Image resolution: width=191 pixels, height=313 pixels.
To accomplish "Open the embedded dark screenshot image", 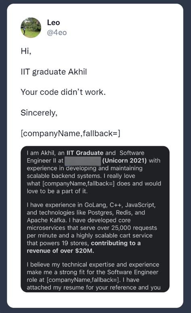I will [x=95, y=219].
